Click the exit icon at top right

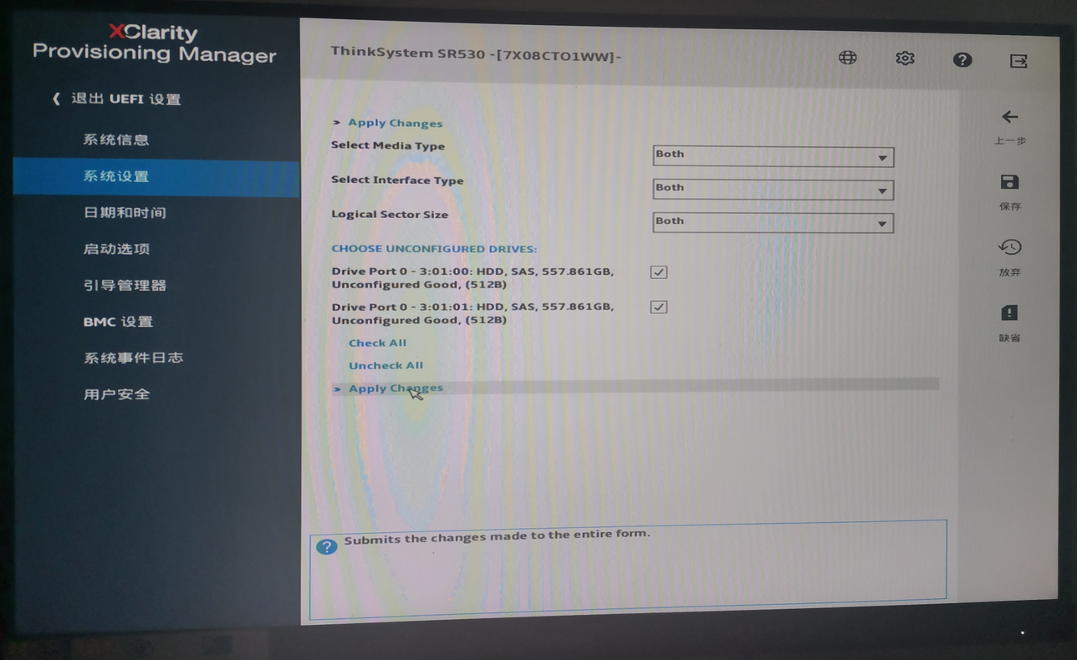[x=1017, y=58]
